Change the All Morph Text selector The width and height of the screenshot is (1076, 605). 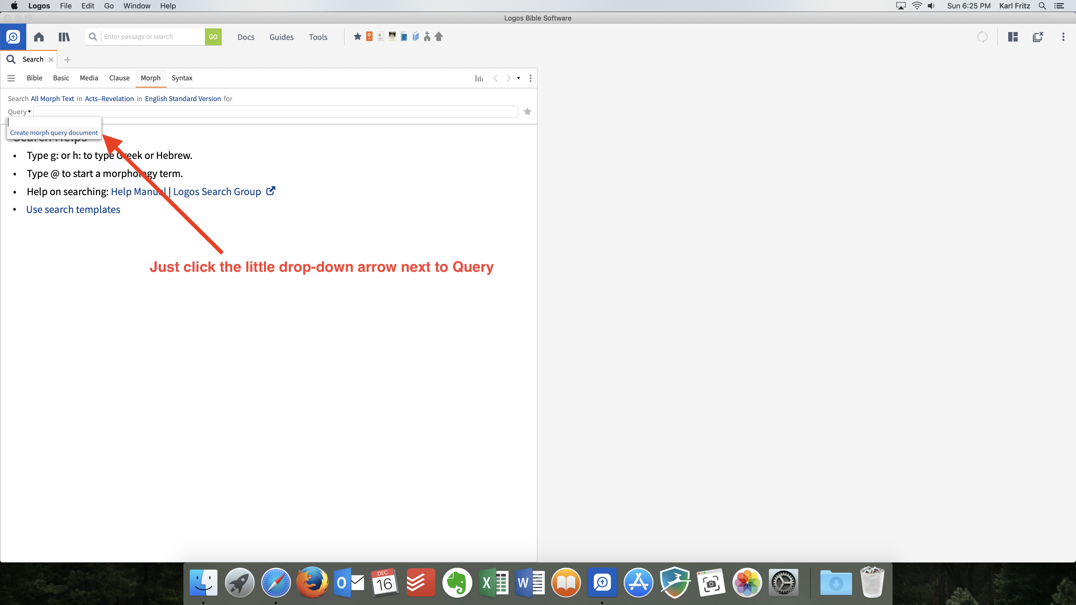pos(52,98)
